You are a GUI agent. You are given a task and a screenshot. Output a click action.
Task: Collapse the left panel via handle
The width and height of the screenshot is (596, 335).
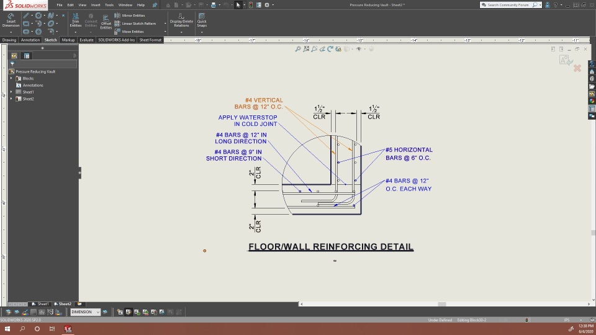(x=80, y=173)
